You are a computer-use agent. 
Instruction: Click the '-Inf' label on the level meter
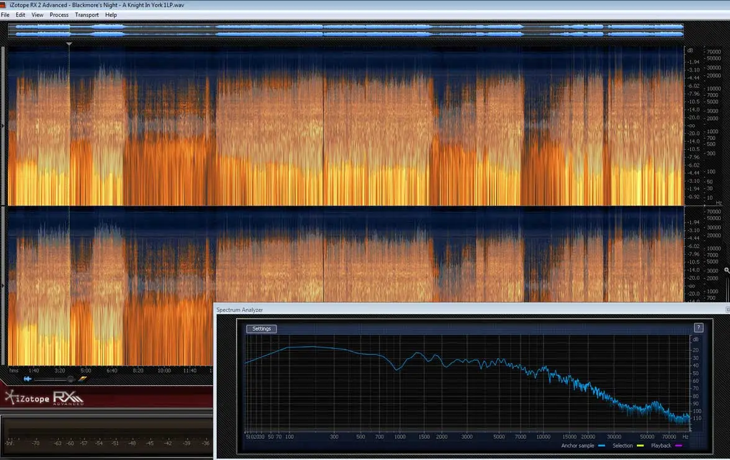click(x=9, y=443)
